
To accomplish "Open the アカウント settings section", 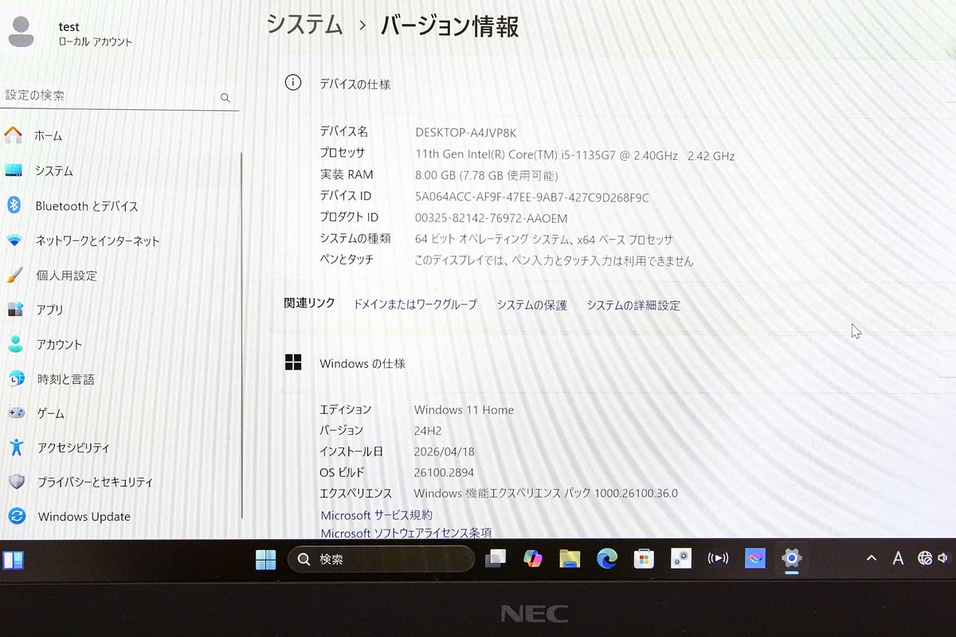I will (119, 345).
